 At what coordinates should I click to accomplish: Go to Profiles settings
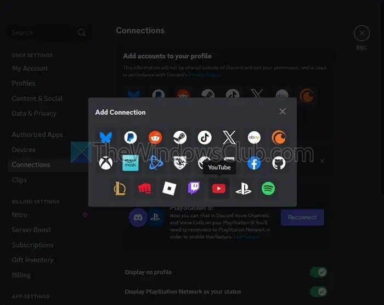(x=24, y=84)
